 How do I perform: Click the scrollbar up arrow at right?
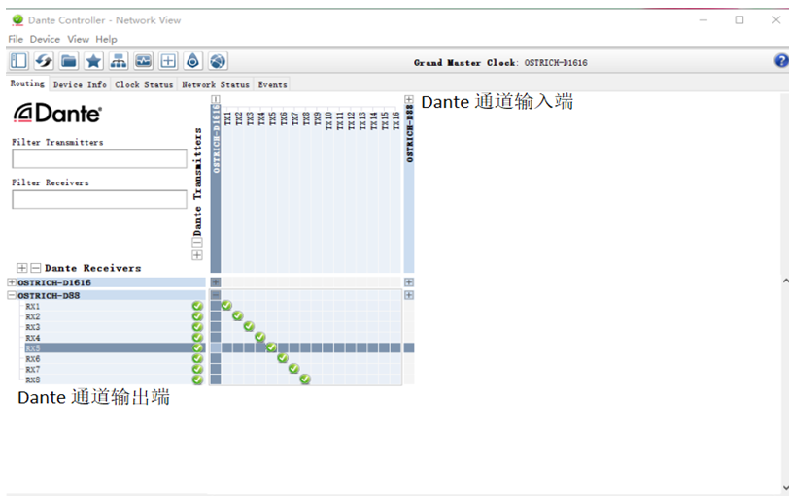click(x=785, y=281)
